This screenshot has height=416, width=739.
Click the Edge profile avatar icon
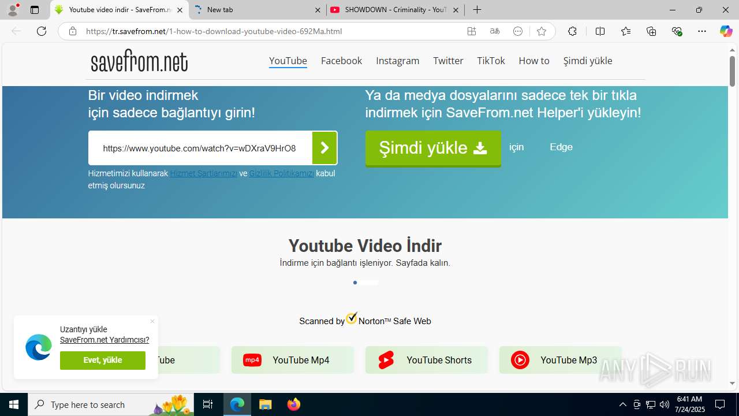[x=13, y=10]
